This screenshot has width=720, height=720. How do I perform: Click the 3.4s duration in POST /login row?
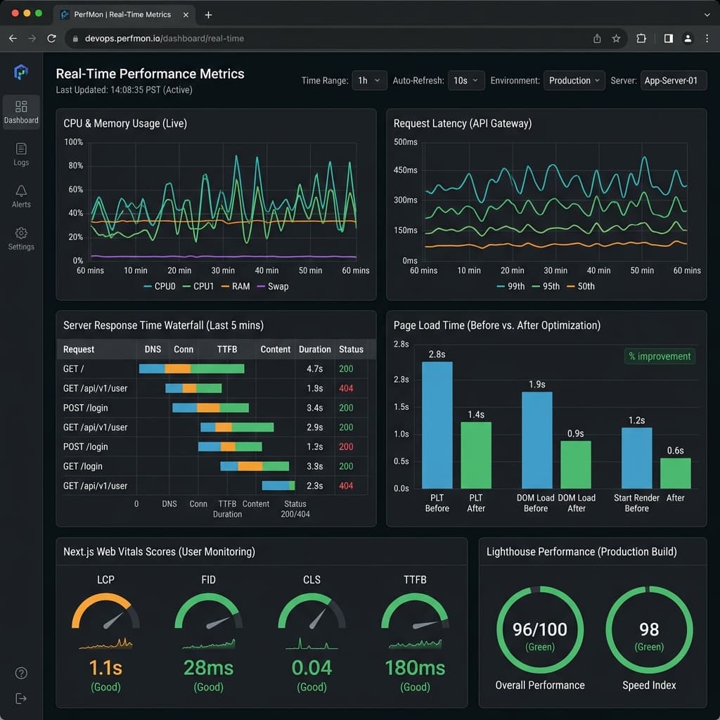click(314, 408)
